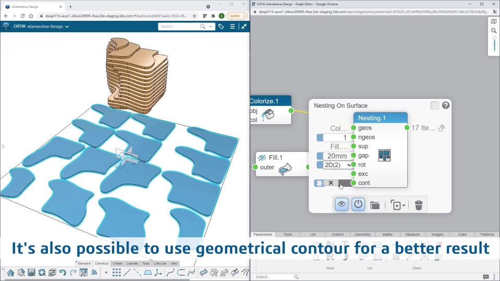Click the ngeos value field showing 1
The width and height of the screenshot is (500, 281).
tap(337, 137)
